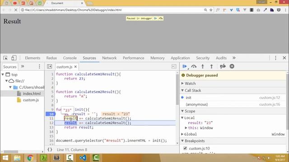Open Sources panel more options menu
This screenshot has height=162, width=289.
(39, 67)
